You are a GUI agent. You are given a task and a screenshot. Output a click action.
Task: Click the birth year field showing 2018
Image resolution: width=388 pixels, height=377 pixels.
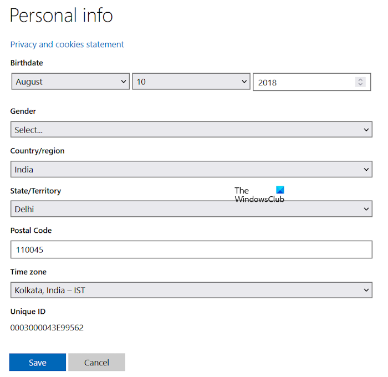(x=302, y=82)
